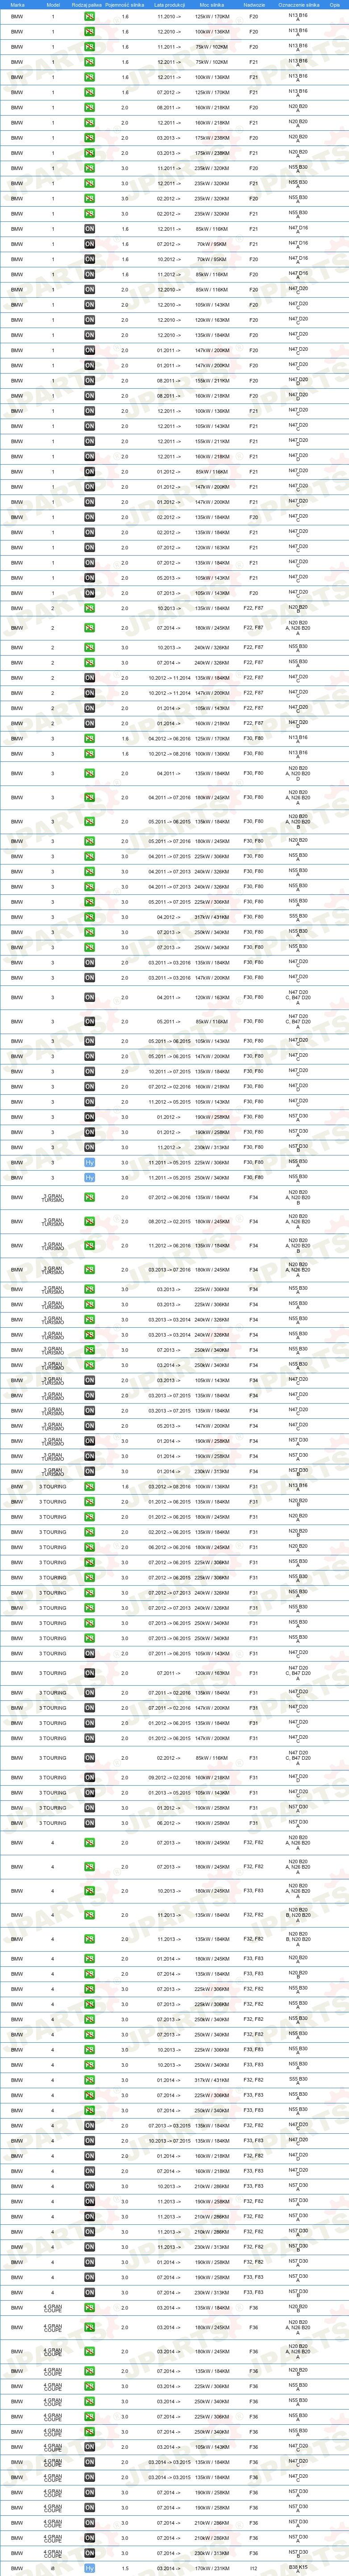Click the Hy icon in the 225kW / 306KM hybrid row
The width and height of the screenshot is (349, 2576).
[x=89, y=1162]
